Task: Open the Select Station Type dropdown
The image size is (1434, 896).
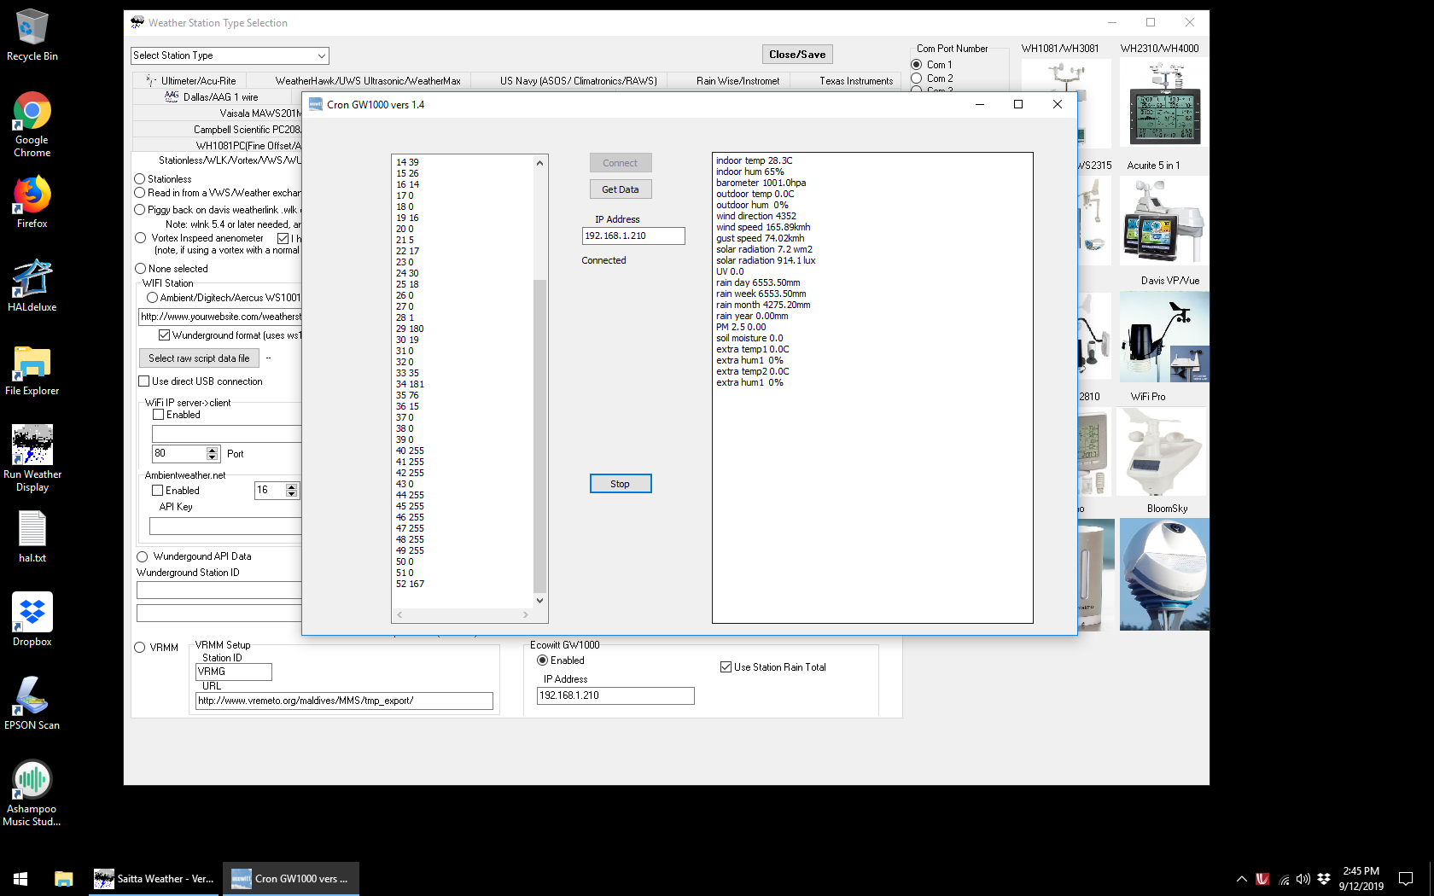Action: pyautogui.click(x=230, y=55)
